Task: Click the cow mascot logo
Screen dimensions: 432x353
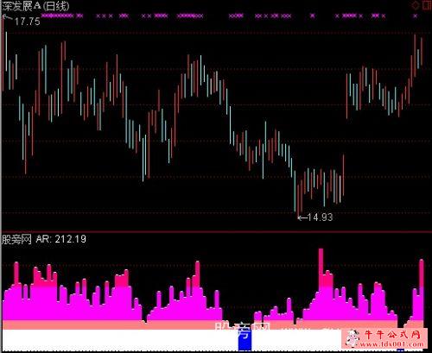Action: tap(353, 338)
